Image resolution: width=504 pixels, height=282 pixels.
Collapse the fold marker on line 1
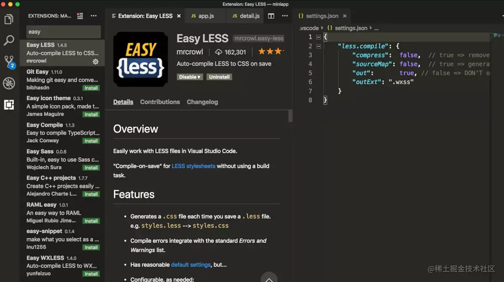[318, 37]
